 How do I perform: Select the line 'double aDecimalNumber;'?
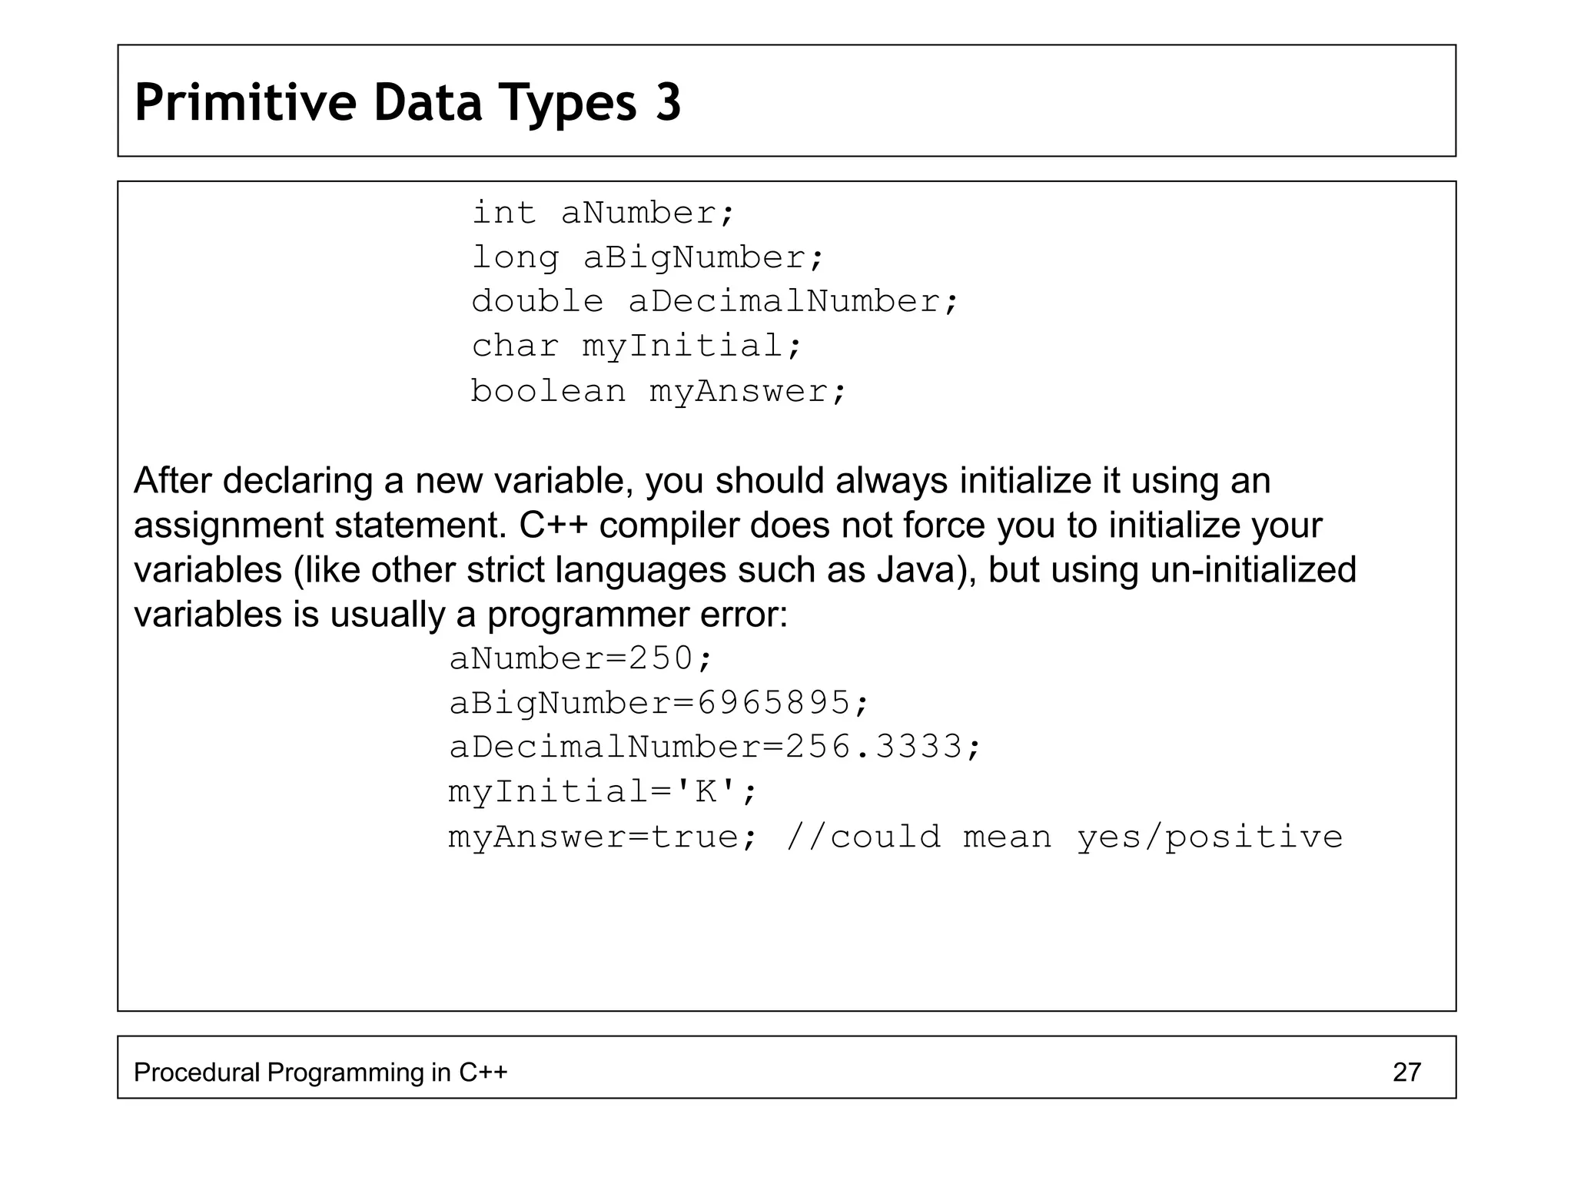pos(716,302)
